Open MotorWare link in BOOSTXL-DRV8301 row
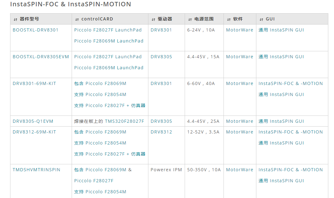The image size is (334, 198). 240,30
